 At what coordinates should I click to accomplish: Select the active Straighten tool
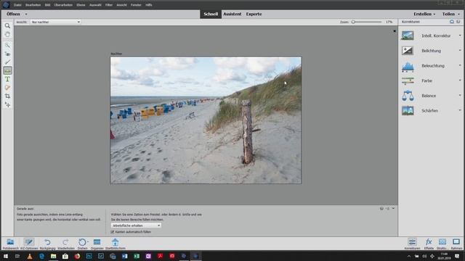click(7, 70)
